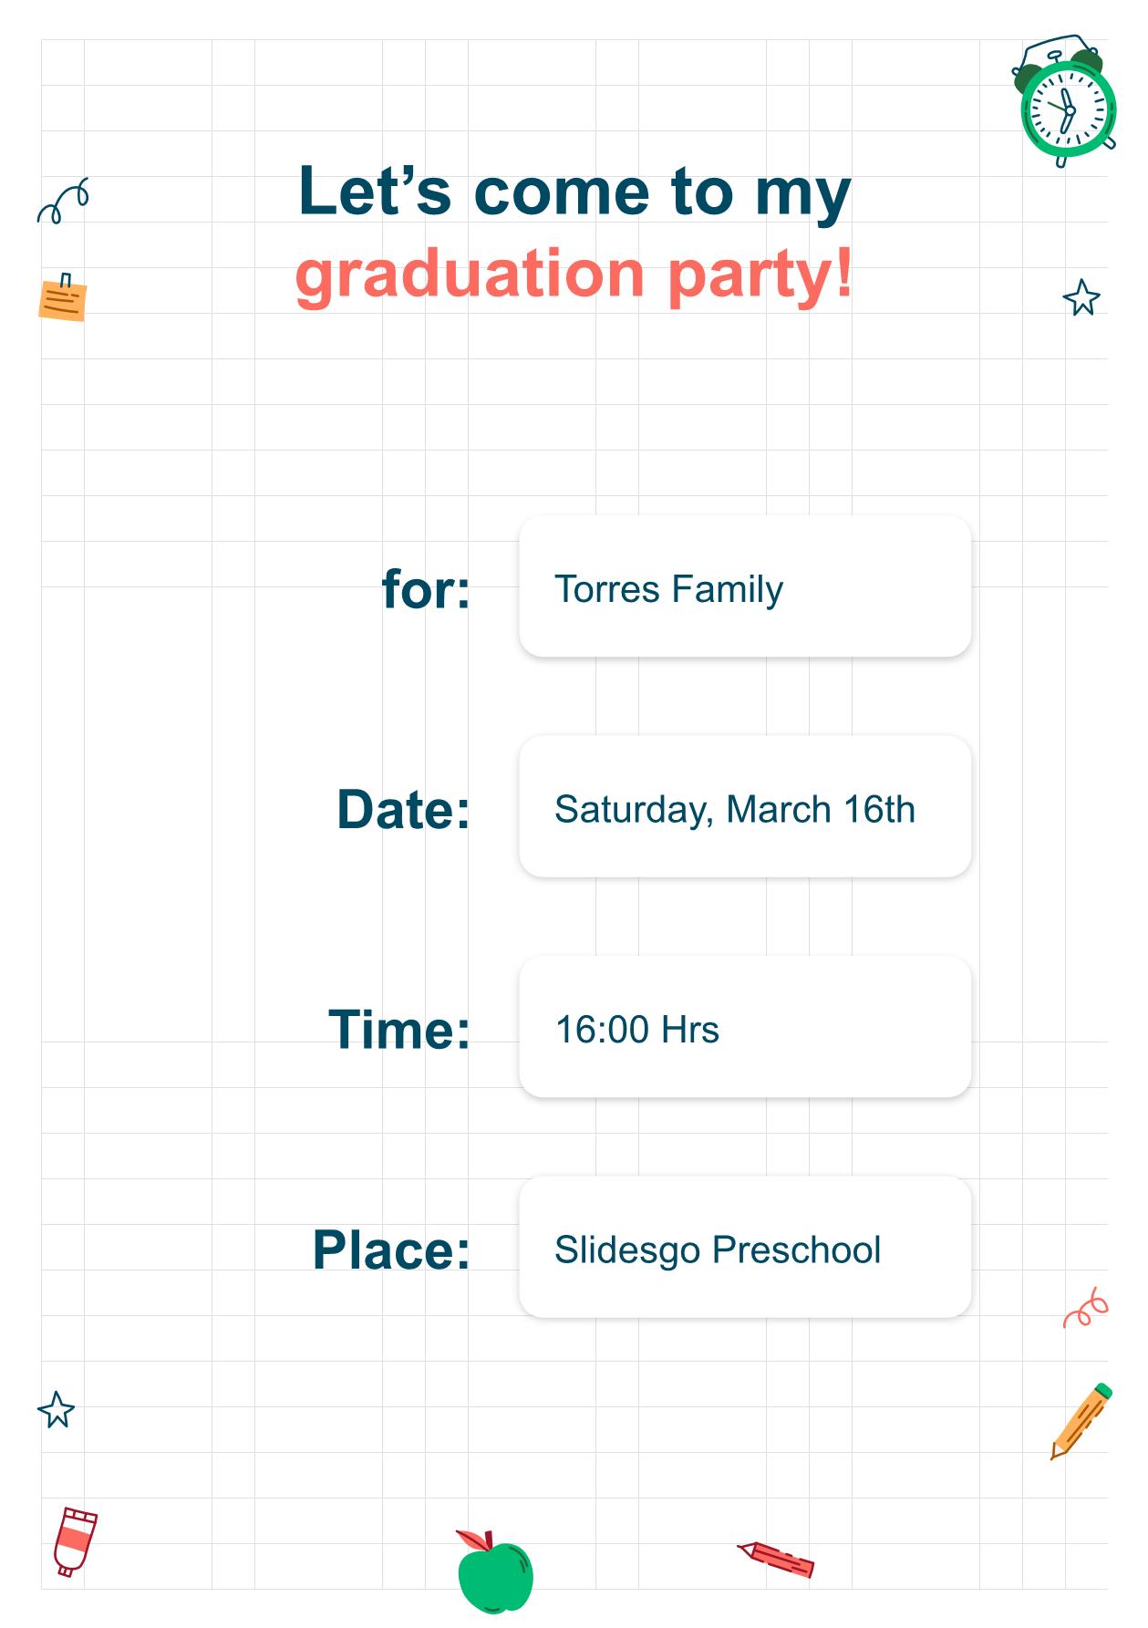
Task: Click the 16:00 Hrs time field
Action: click(x=745, y=1027)
